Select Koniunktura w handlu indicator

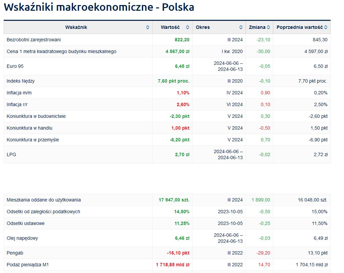[x=30, y=128]
